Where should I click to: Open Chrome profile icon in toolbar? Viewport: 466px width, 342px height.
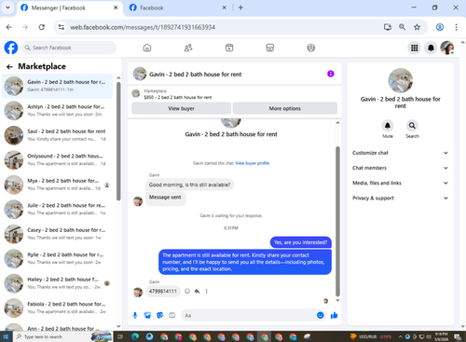[x=440, y=27]
